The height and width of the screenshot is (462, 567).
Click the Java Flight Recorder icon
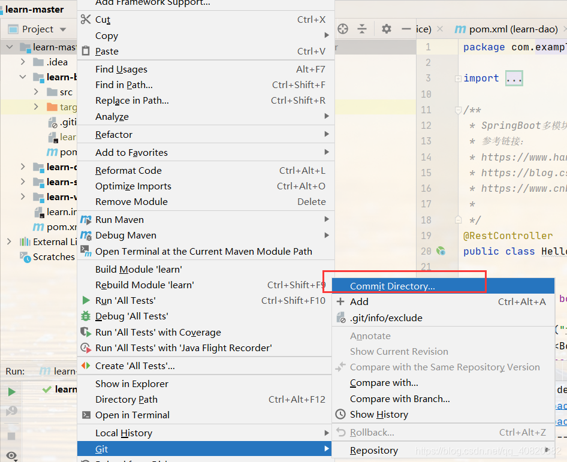pos(86,348)
